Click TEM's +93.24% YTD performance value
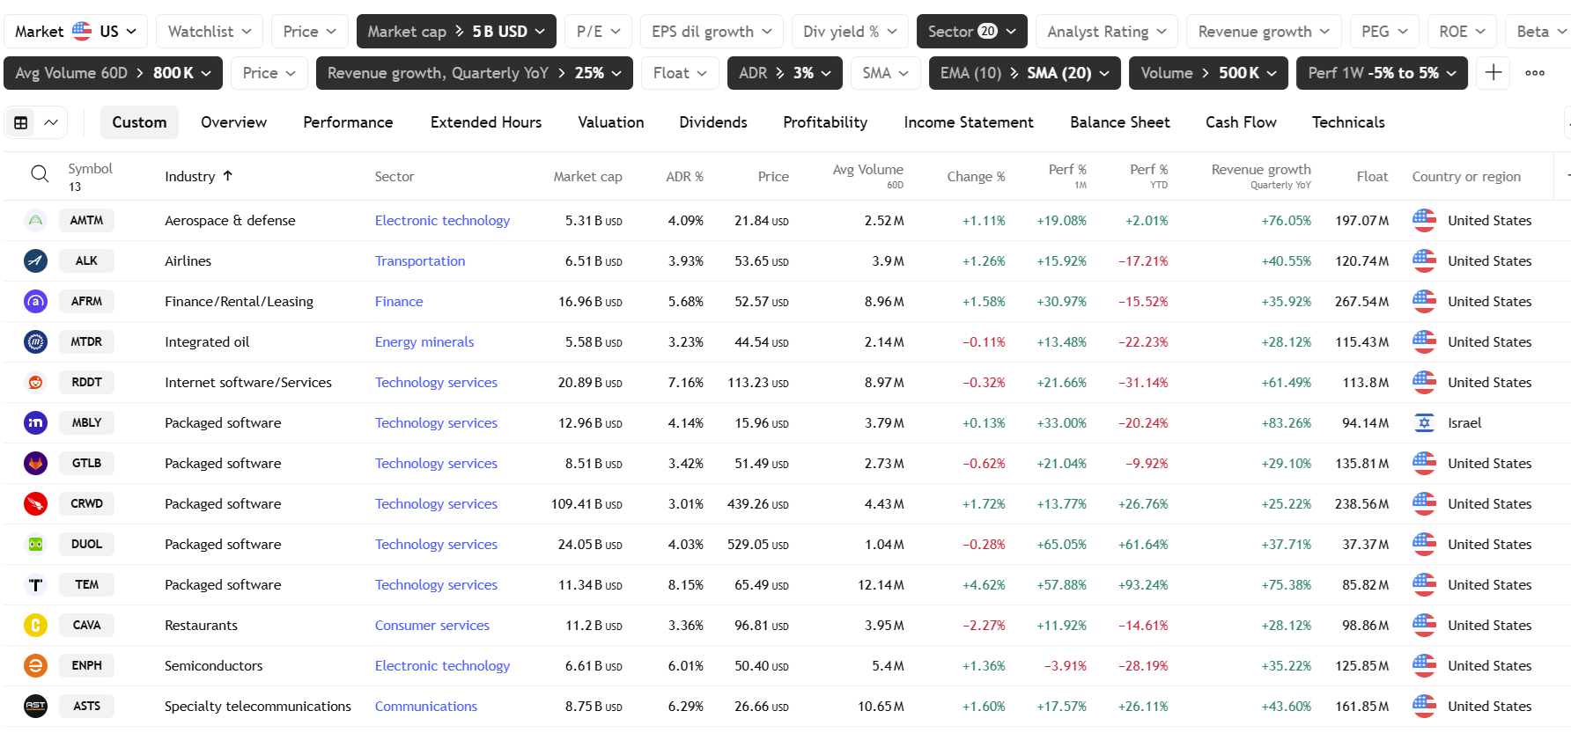Image resolution: width=1571 pixels, height=733 pixels. (x=1143, y=585)
